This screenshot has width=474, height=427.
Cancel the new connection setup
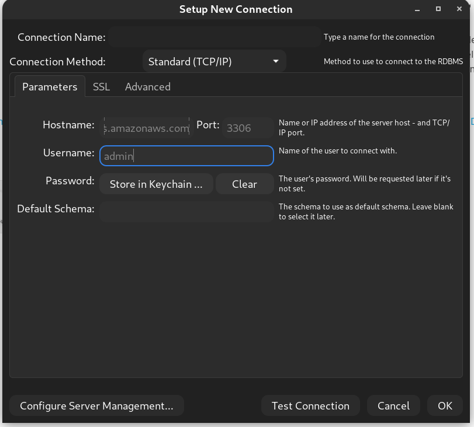tap(393, 406)
